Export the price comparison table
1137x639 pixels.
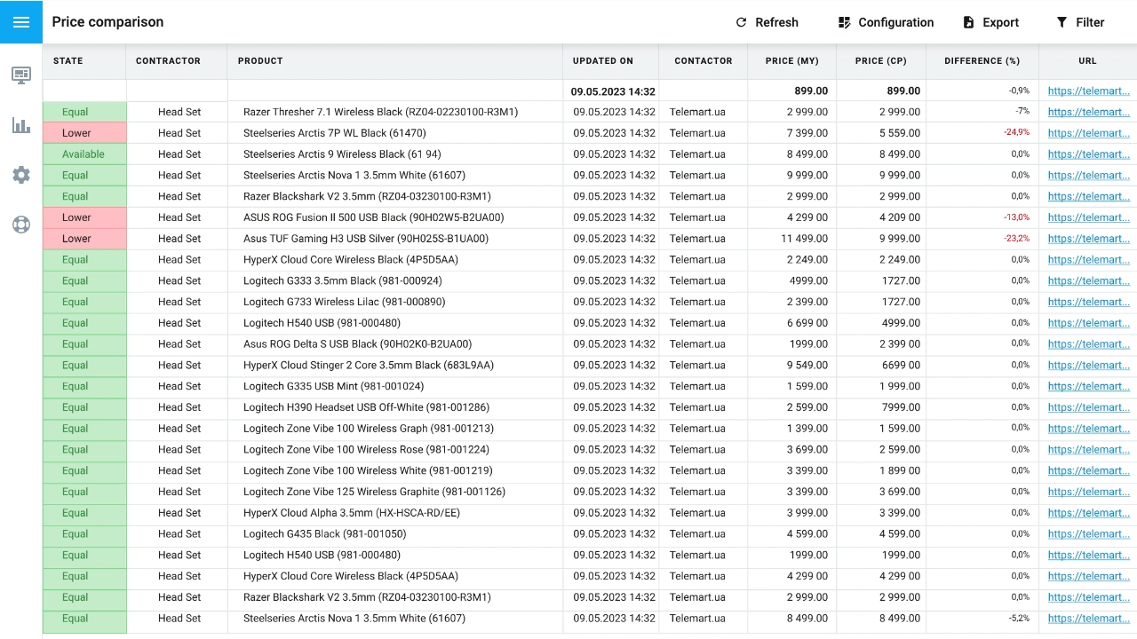990,22
